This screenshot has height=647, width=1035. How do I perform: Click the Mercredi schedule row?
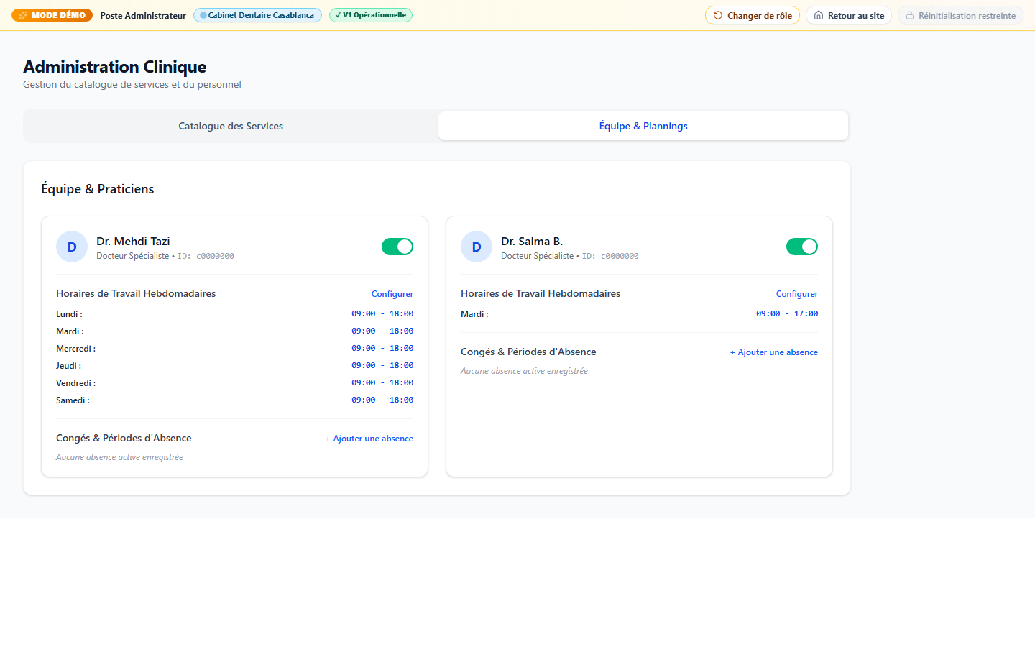[234, 349]
